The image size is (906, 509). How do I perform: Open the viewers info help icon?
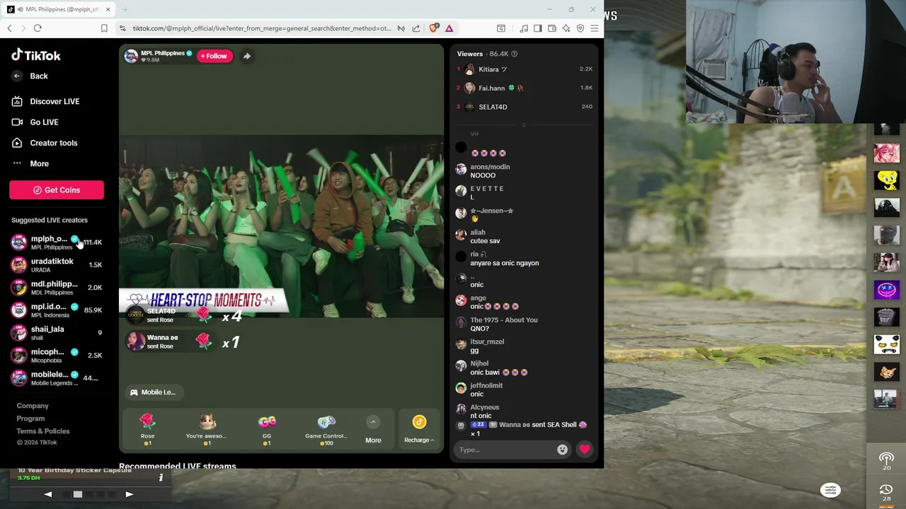click(515, 54)
